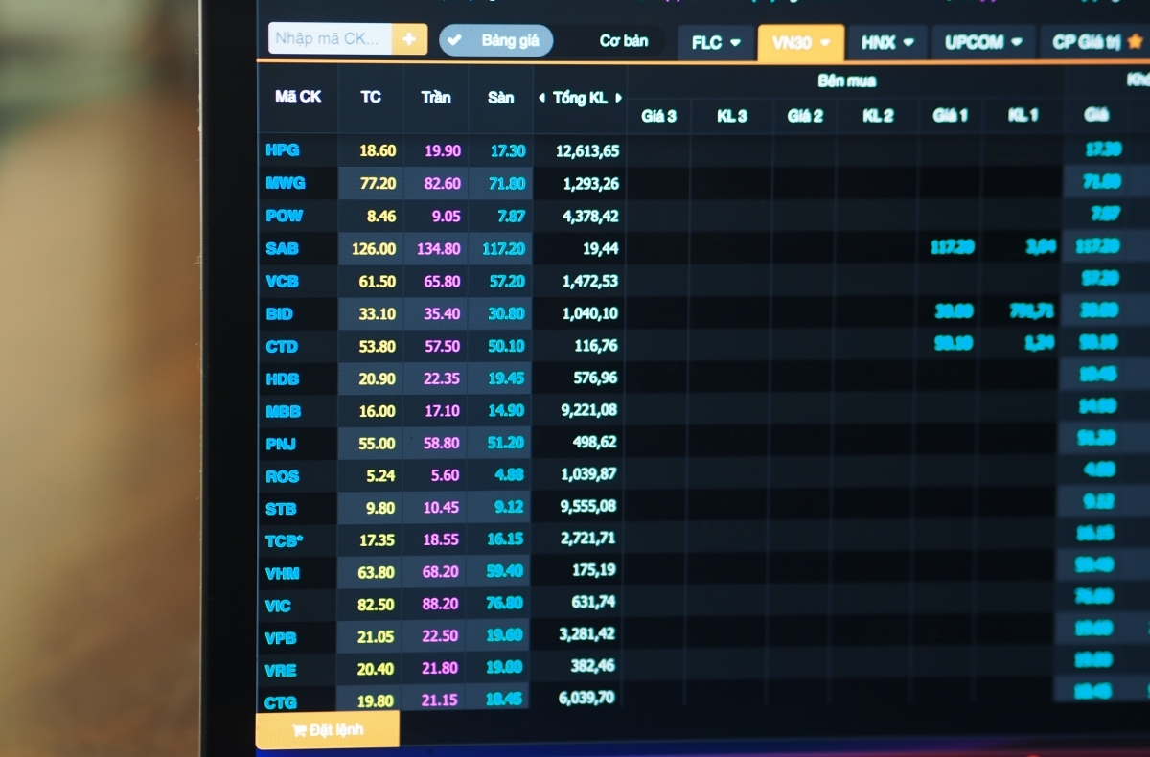This screenshot has height=757, width=1150.
Task: Click the Trần column header
Action: pos(436,97)
